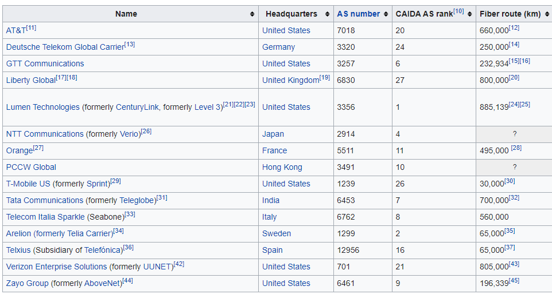Click Hong Kong headquarters link

point(282,167)
